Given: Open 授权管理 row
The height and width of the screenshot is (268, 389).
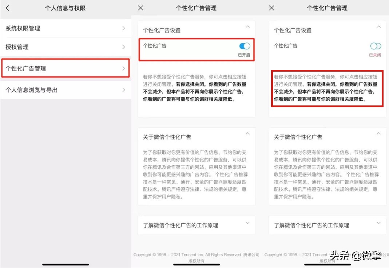Looking at the screenshot, I should pyautogui.click(x=66, y=47).
